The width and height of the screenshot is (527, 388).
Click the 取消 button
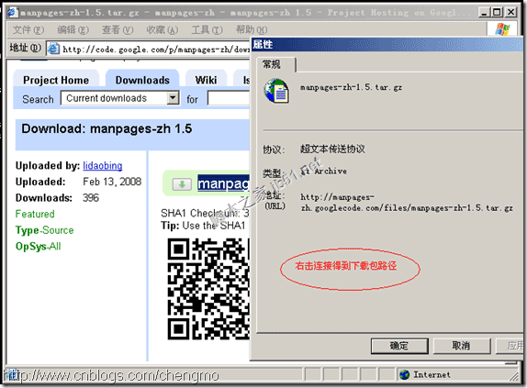click(x=462, y=346)
